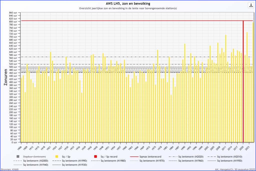Click the chart title 'AWS LH5, zon en bewolking'
This screenshot has width=256, height=171.
128,4
